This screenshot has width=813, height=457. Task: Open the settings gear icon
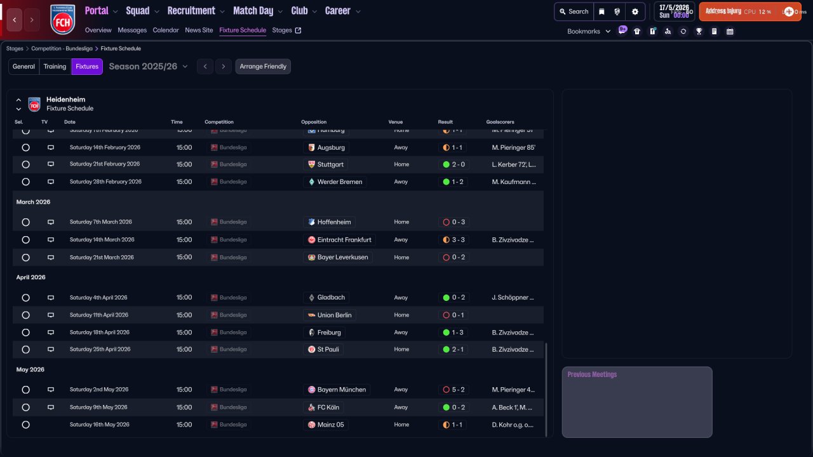pyautogui.click(x=635, y=11)
